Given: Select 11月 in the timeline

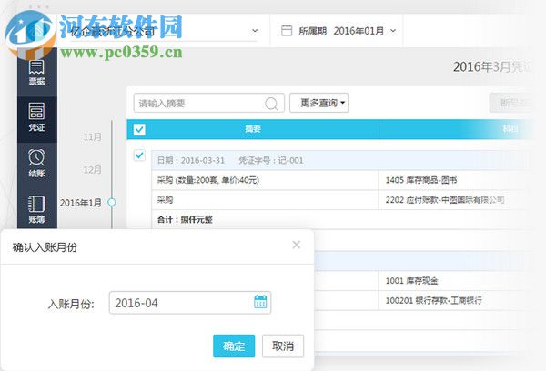Looking at the screenshot, I should point(92,136).
